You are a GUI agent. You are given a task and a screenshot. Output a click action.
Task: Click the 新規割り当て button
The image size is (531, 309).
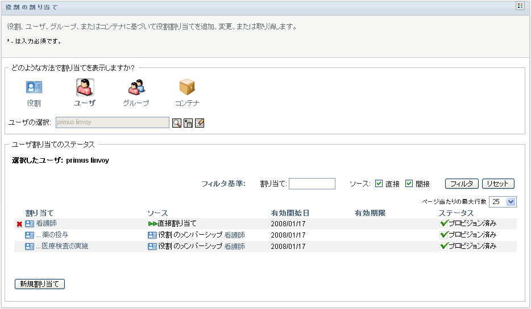point(40,284)
